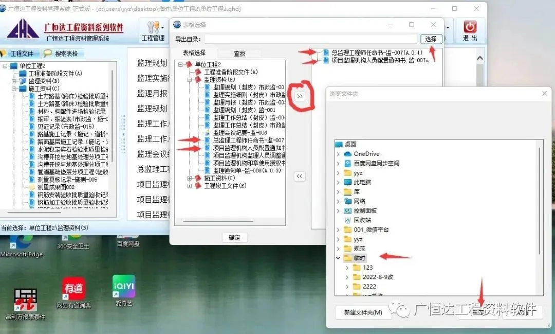Switch to the 表格选择 tab
The image size is (555, 334).
coord(194,53)
